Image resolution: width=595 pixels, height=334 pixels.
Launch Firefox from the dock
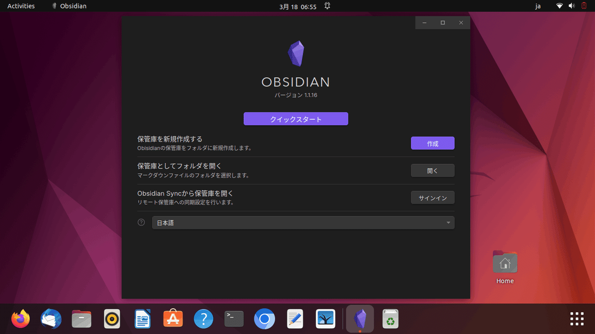coord(20,319)
